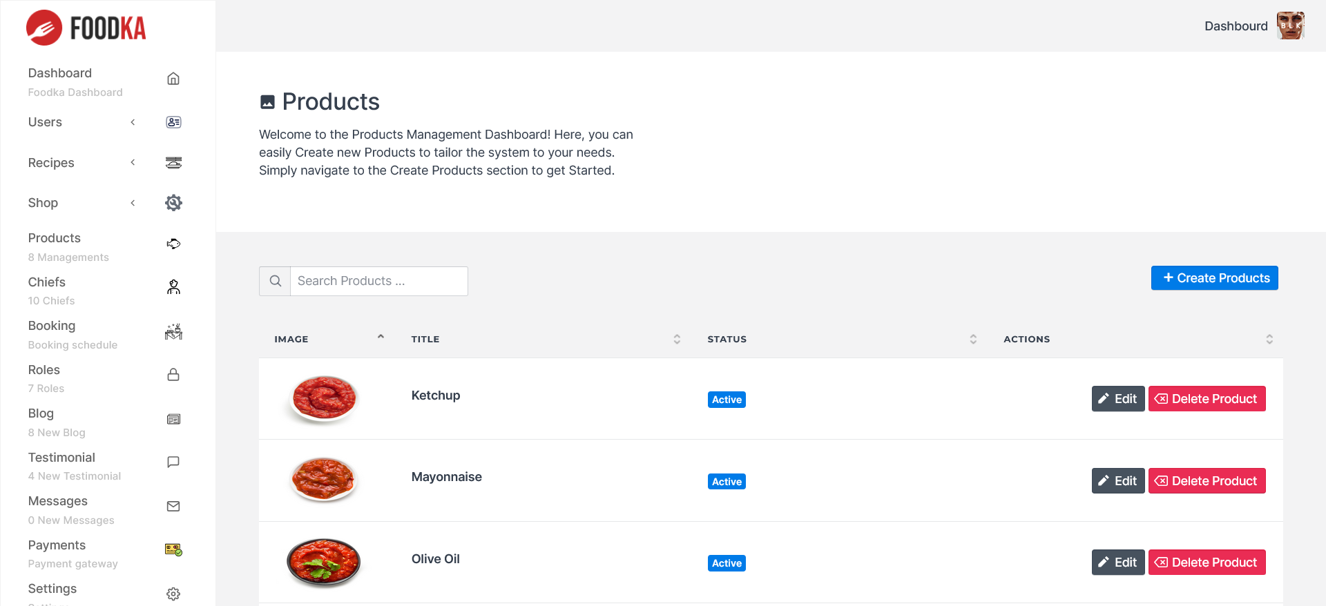Screen dimensions: 1326x606
Task: Open the user profile avatar
Action: click(1290, 26)
